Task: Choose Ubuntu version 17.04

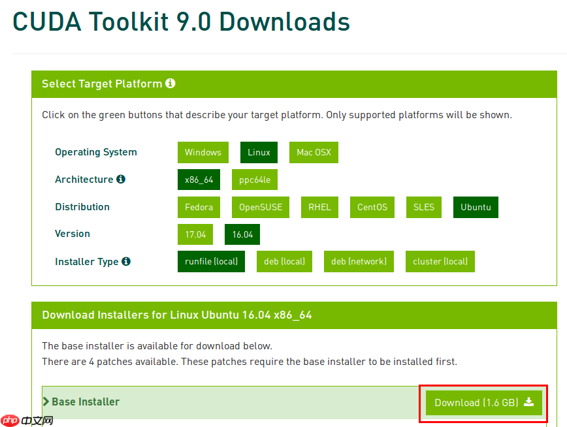Action: pos(195,234)
